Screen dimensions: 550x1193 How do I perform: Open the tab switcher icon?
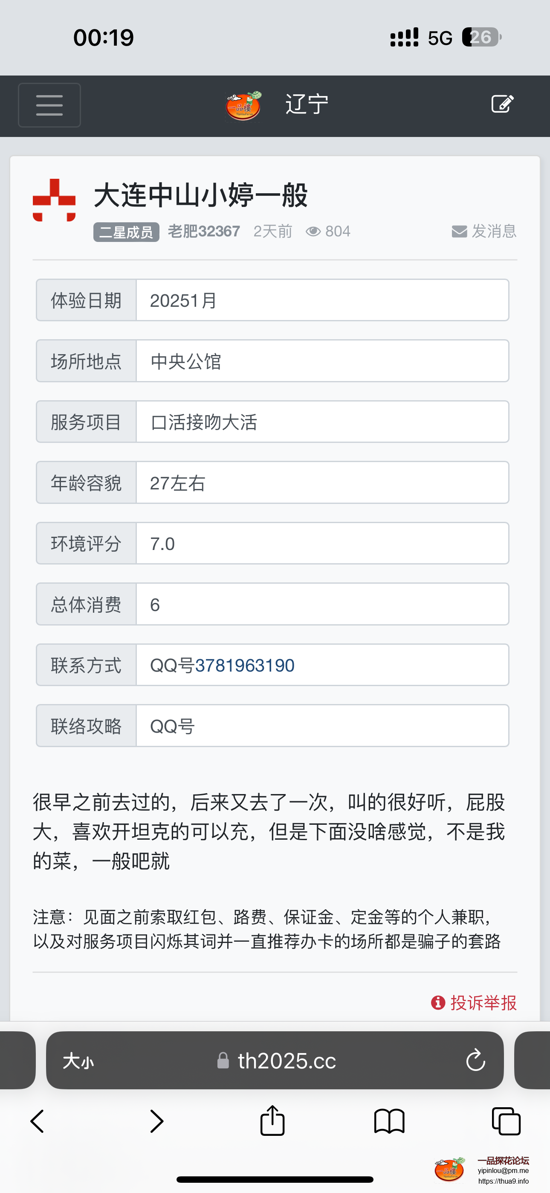point(506,1121)
